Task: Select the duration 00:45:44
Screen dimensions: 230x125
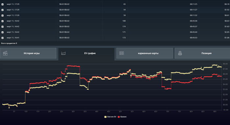Action: [194, 32]
